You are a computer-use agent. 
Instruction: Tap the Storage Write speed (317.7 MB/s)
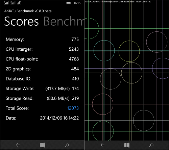57,89
